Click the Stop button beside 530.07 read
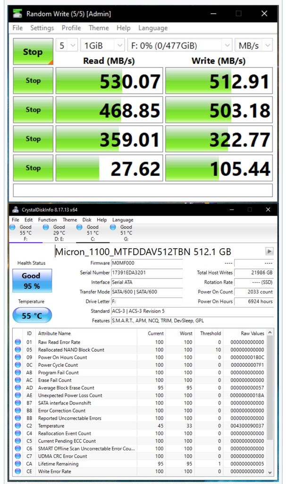286x484 pixels. (33, 80)
